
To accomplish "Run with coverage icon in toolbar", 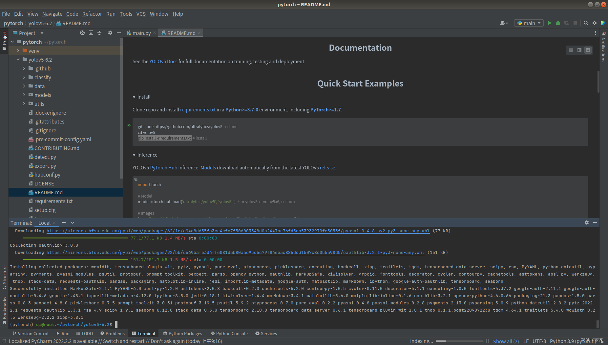I will 567,23.
